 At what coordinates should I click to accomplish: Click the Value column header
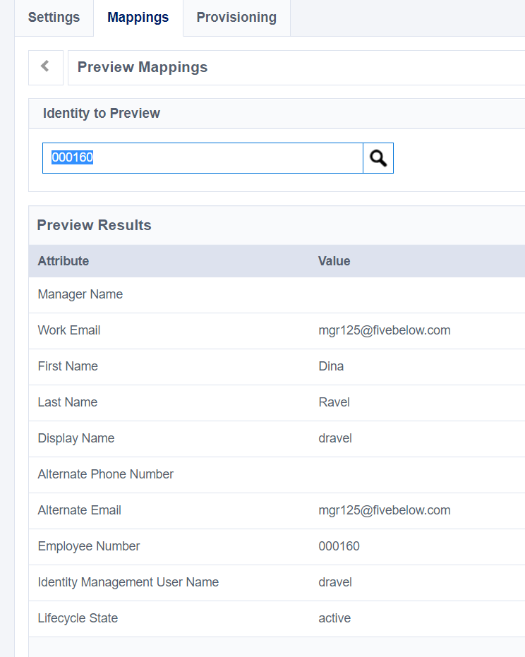[x=334, y=261]
